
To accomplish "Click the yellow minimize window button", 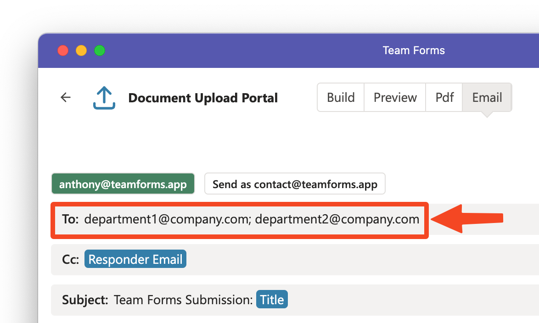I will (81, 50).
